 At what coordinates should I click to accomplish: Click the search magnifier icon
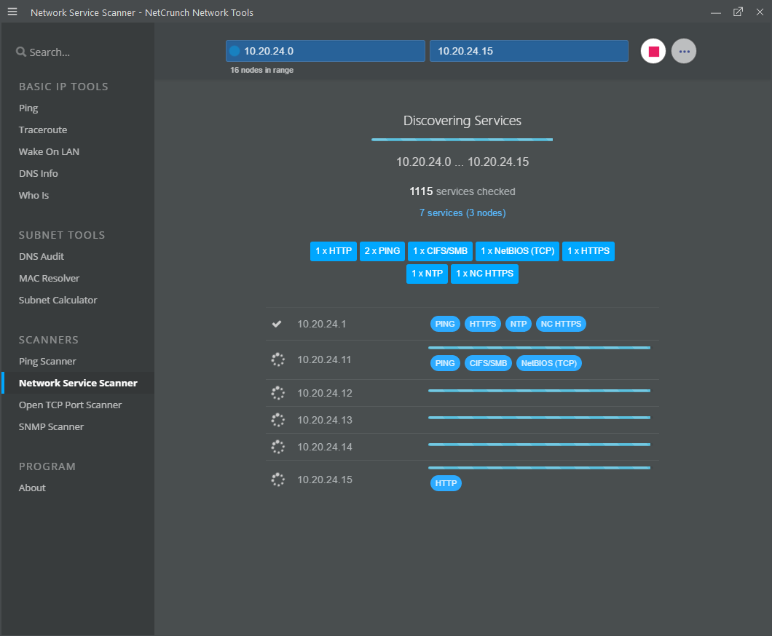20,52
